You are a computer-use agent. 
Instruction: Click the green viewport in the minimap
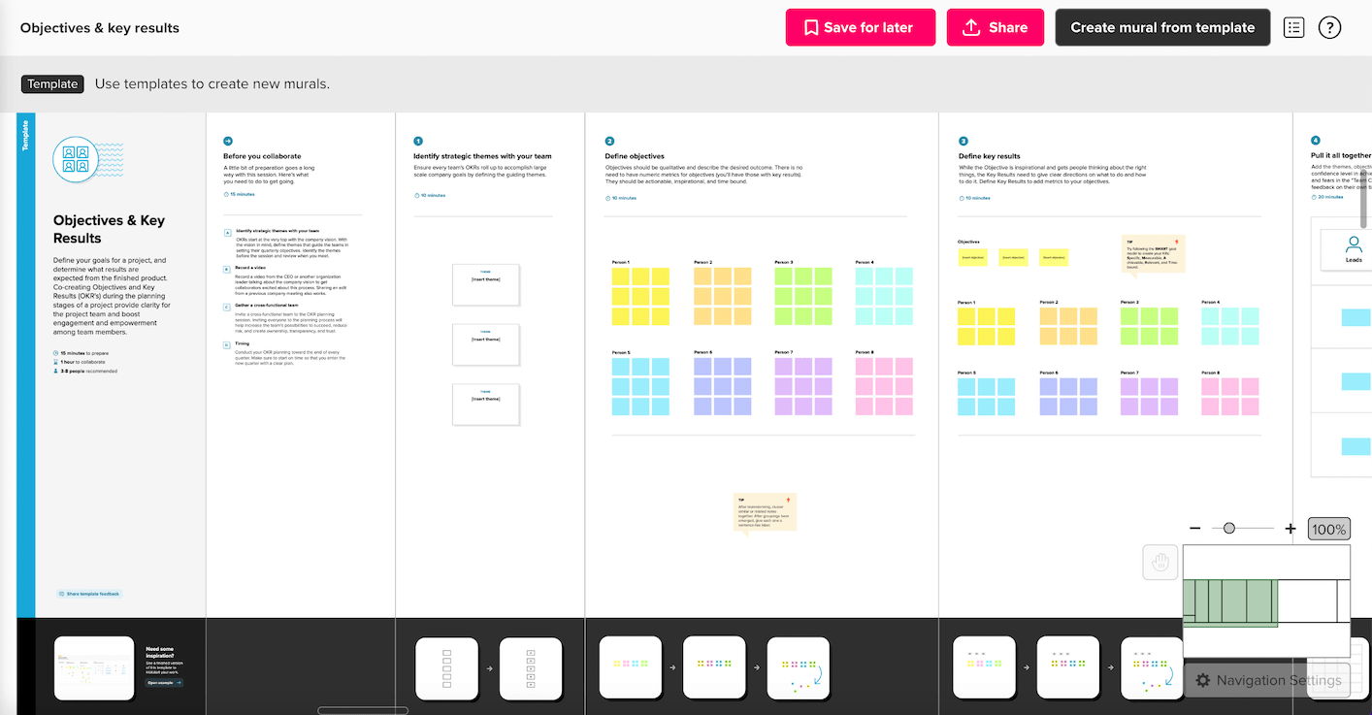1230,602
